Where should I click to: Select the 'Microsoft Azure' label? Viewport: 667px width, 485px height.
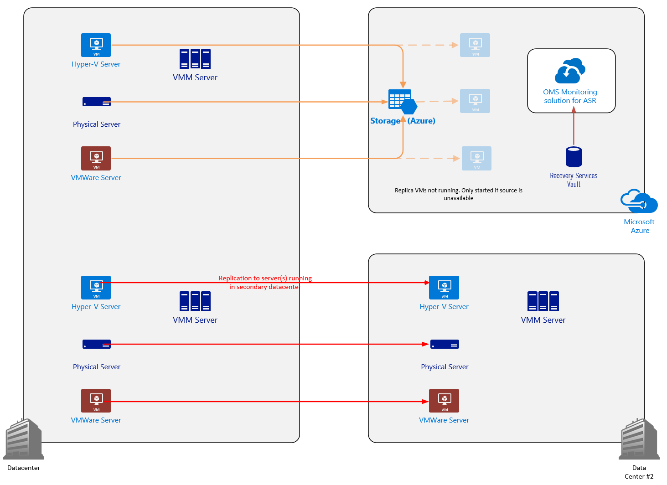tap(639, 226)
